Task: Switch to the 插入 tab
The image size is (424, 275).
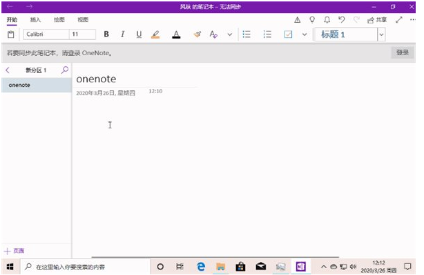Action: (35, 20)
